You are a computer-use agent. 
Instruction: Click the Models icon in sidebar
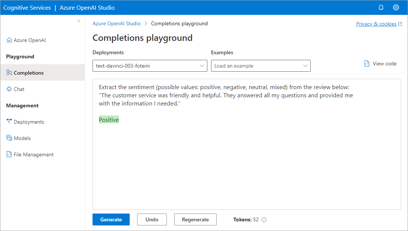[9, 138]
